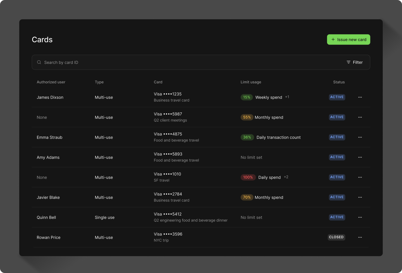Open card Visa ••••5893
The width and height of the screenshot is (402, 273).
(168, 154)
